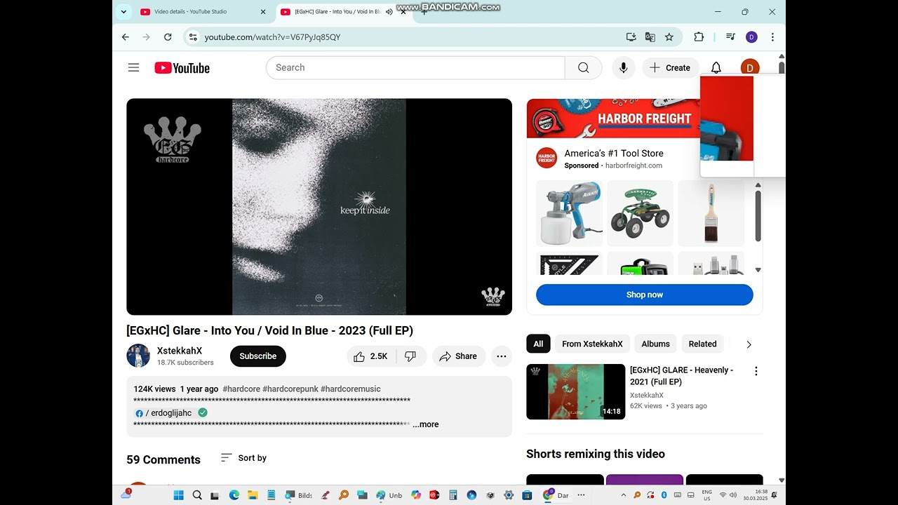Click the Create button
The image size is (898, 505).
coord(670,68)
